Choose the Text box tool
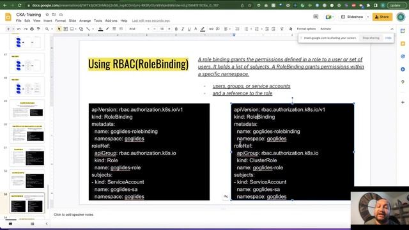 pyautogui.click(x=65, y=29)
